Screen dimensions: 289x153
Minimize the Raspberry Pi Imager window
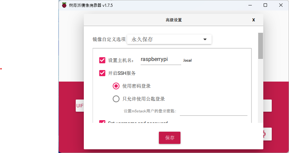[x=250, y=5]
